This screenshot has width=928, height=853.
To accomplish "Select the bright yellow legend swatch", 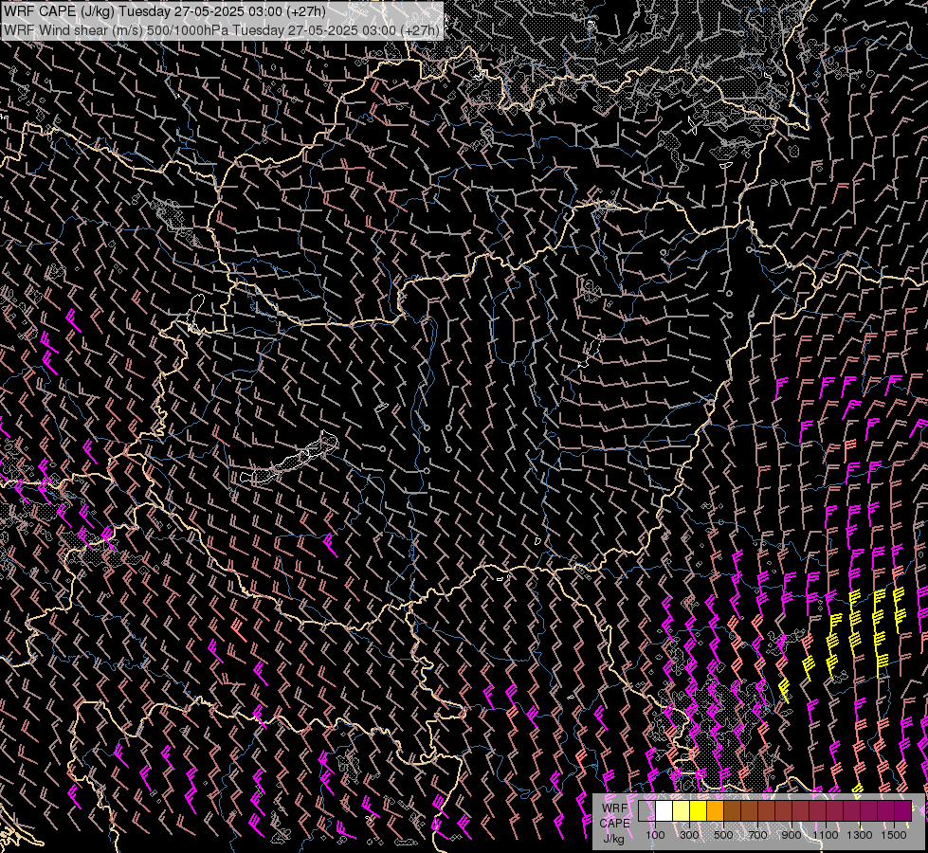I will [699, 811].
